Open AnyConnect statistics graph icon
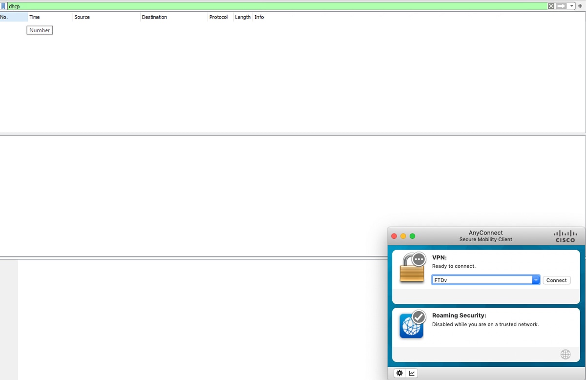Viewport: 586px width, 380px height. click(412, 373)
